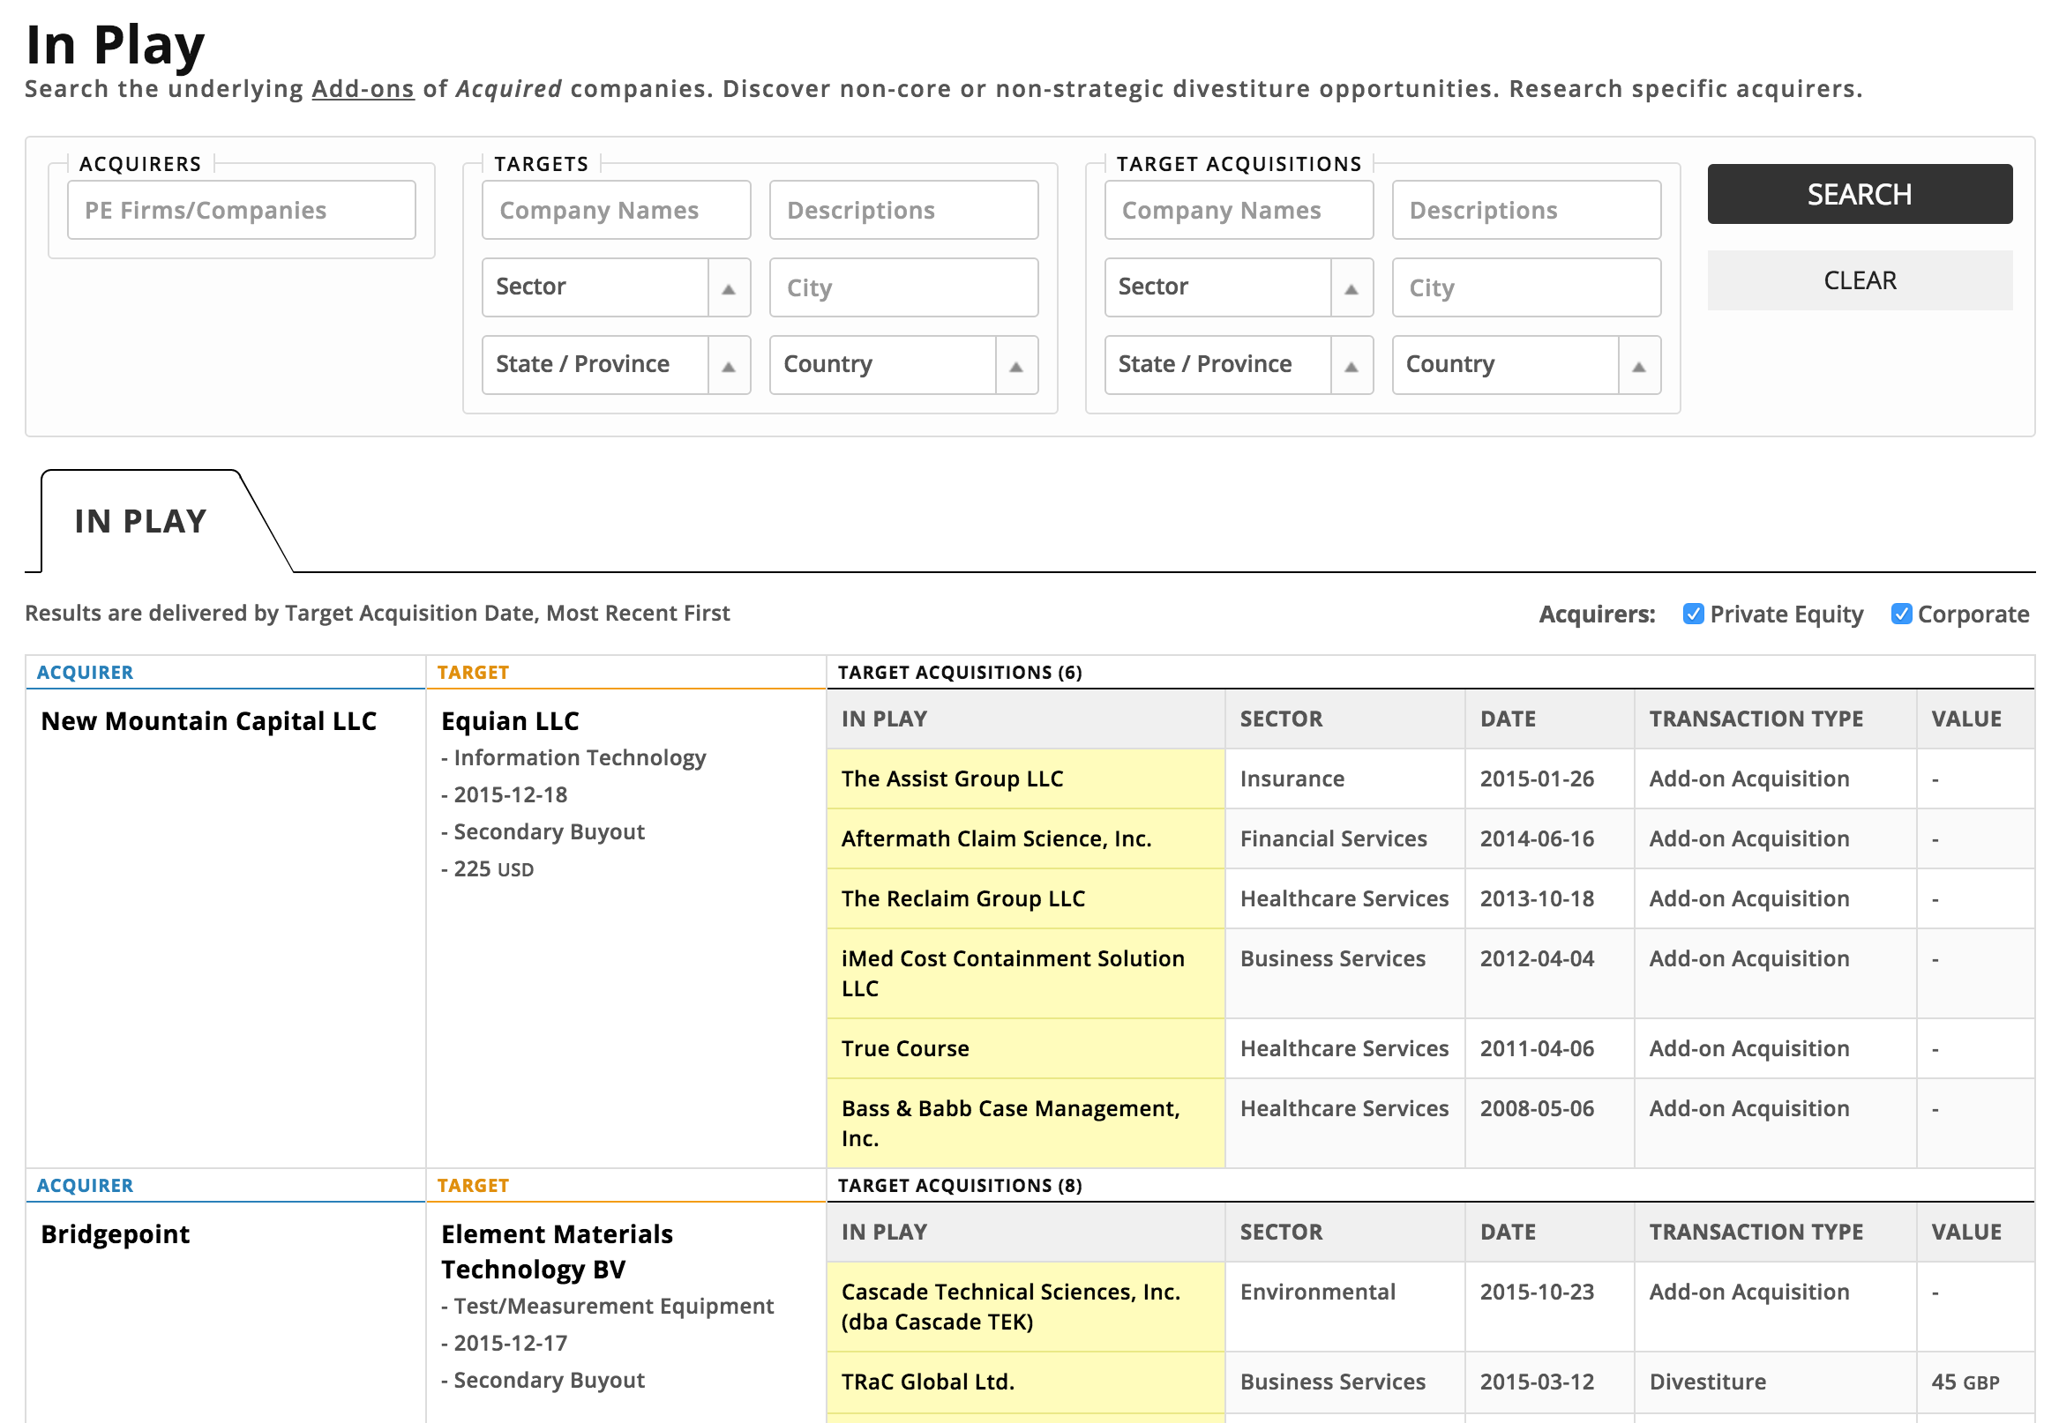Uncheck the Corporate acquirers checkbox

click(x=1900, y=614)
